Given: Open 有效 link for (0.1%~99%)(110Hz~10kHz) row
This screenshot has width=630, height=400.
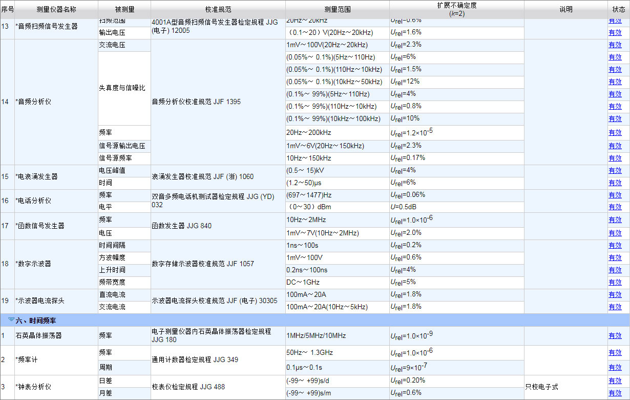Looking at the screenshot, I should 615,107.
